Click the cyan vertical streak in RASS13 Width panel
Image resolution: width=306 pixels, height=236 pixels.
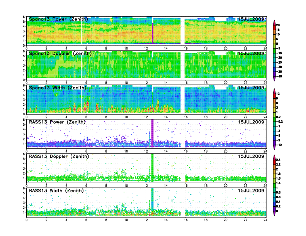(152, 199)
